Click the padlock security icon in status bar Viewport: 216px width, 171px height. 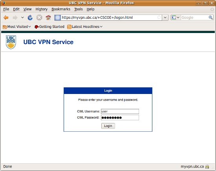pyautogui.click(x=207, y=167)
